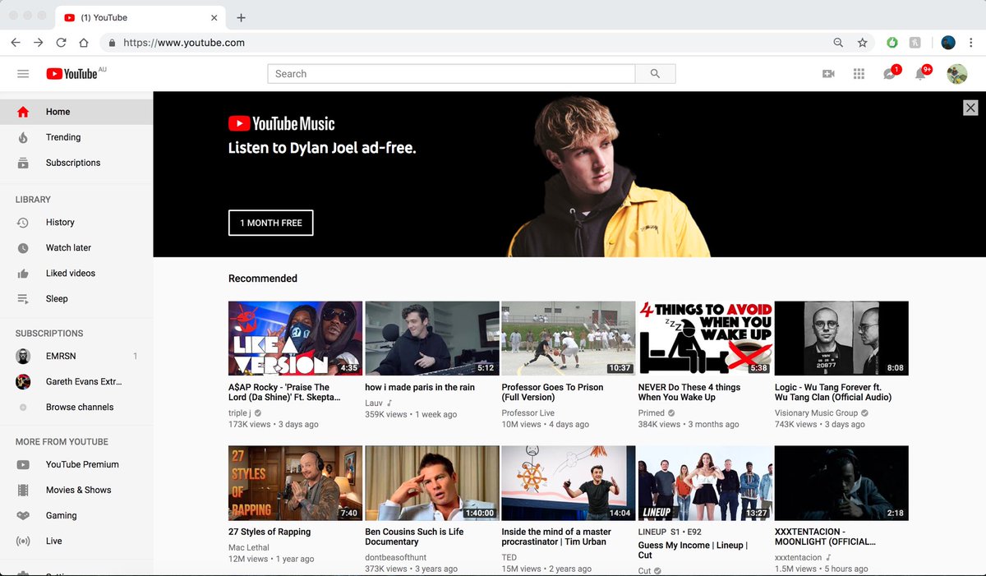The height and width of the screenshot is (576, 986).
Task: Open the Gareth Evans channel subscription
Action: [76, 381]
